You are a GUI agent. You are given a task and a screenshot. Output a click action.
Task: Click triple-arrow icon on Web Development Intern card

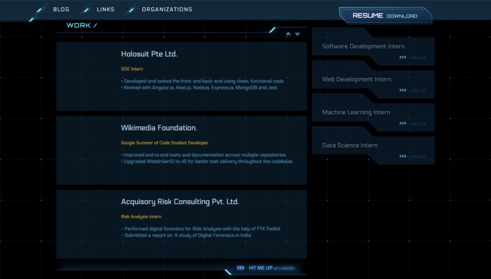403,91
